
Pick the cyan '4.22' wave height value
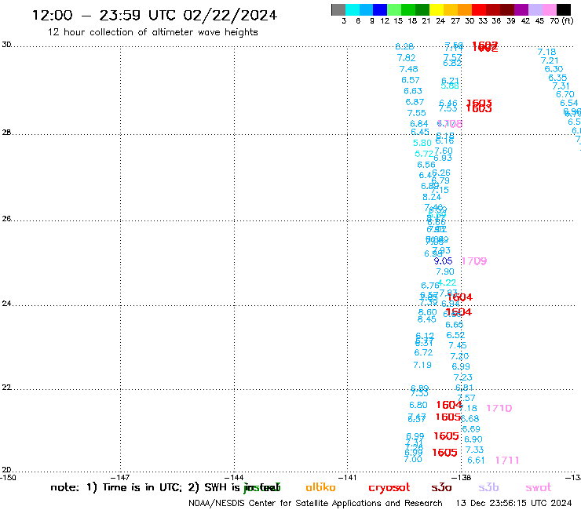(448, 282)
